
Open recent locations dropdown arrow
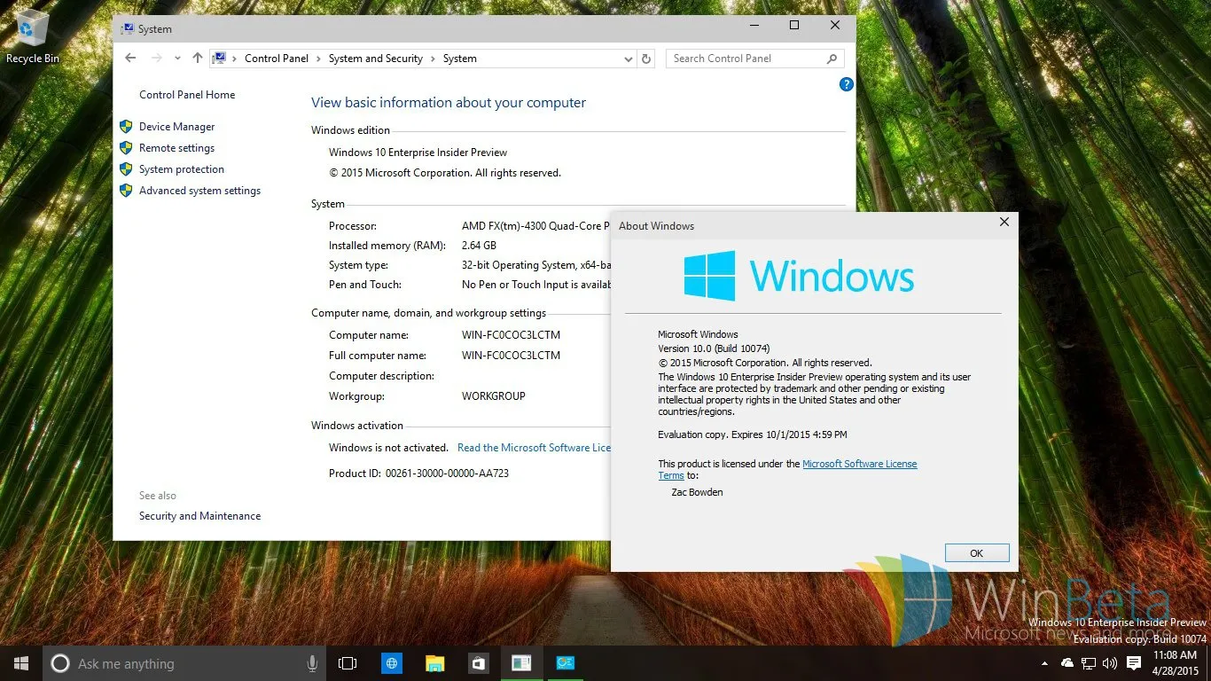click(x=177, y=59)
